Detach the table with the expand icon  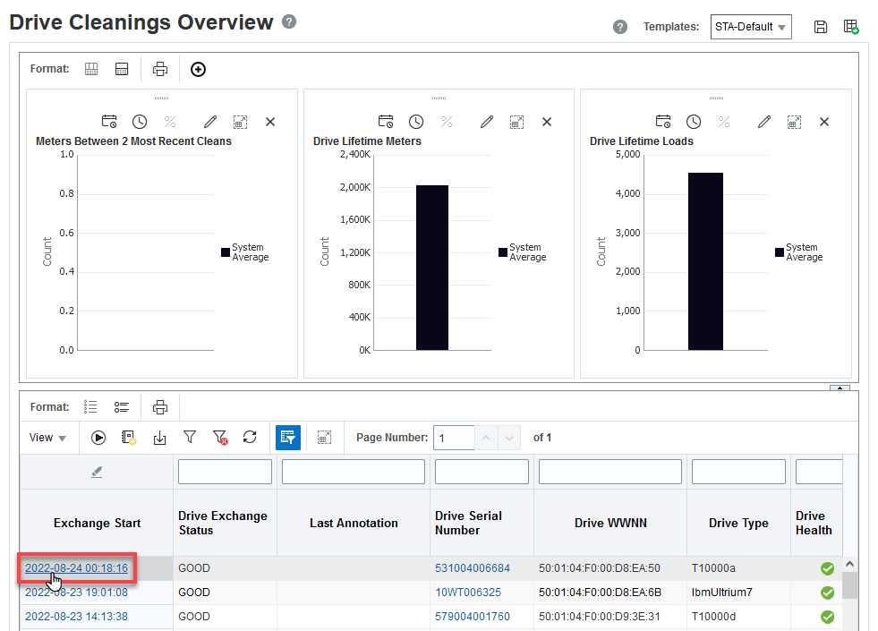[324, 438]
